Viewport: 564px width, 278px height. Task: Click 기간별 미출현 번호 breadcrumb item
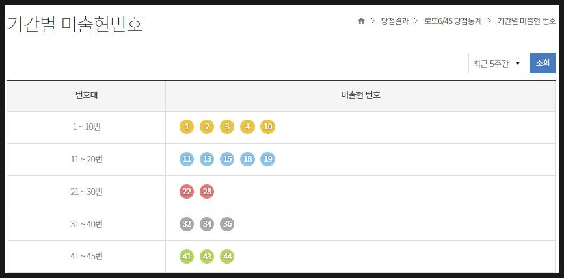pos(526,21)
